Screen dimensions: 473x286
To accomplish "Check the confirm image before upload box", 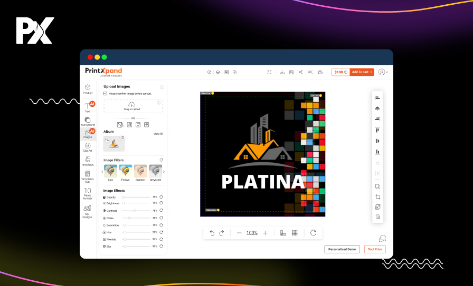I will point(105,93).
